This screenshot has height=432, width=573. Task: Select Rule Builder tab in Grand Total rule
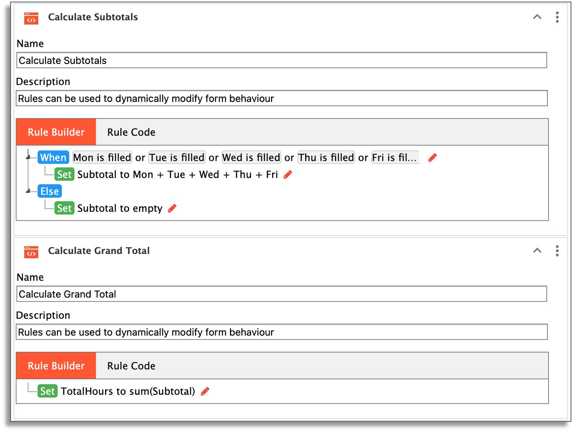pos(56,366)
